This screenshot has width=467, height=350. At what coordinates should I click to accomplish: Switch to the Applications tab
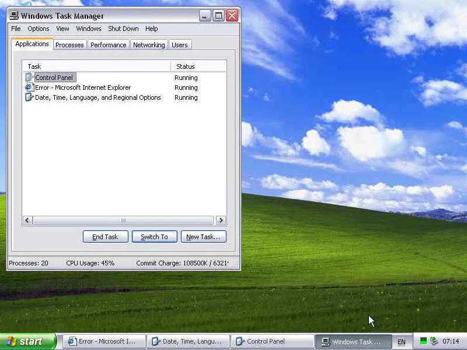[32, 44]
